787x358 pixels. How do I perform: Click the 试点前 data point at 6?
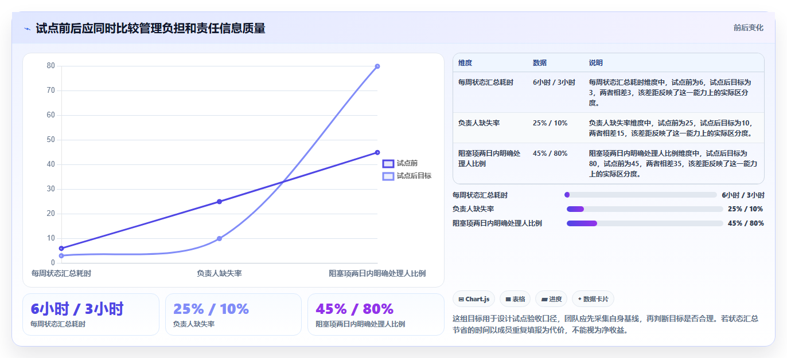tap(61, 249)
